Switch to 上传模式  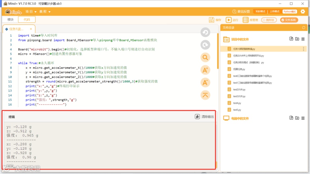tap(275, 11)
